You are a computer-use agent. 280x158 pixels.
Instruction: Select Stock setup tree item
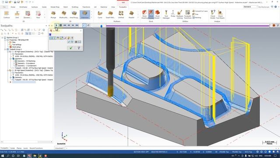tap(16, 47)
